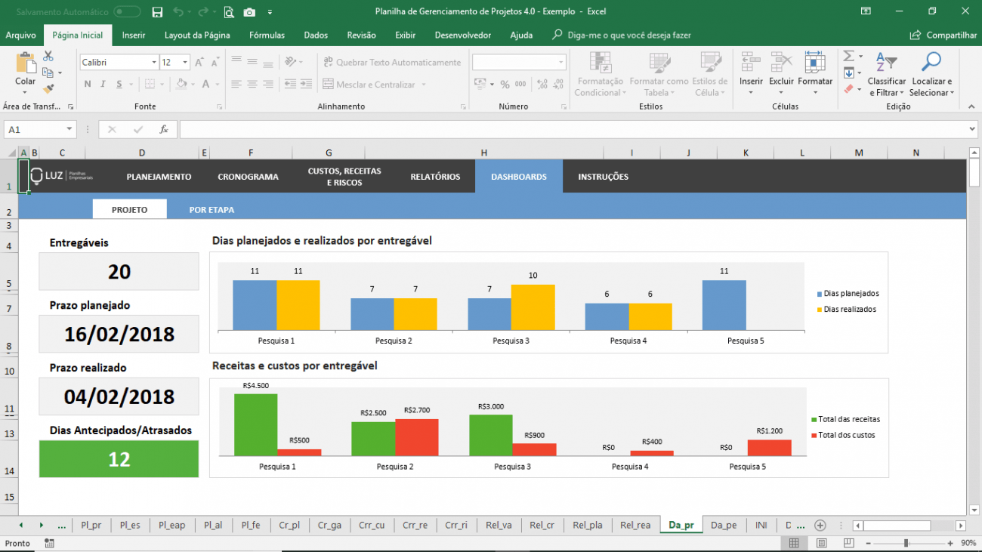
Task: Toggle underline S formatting
Action: point(119,85)
